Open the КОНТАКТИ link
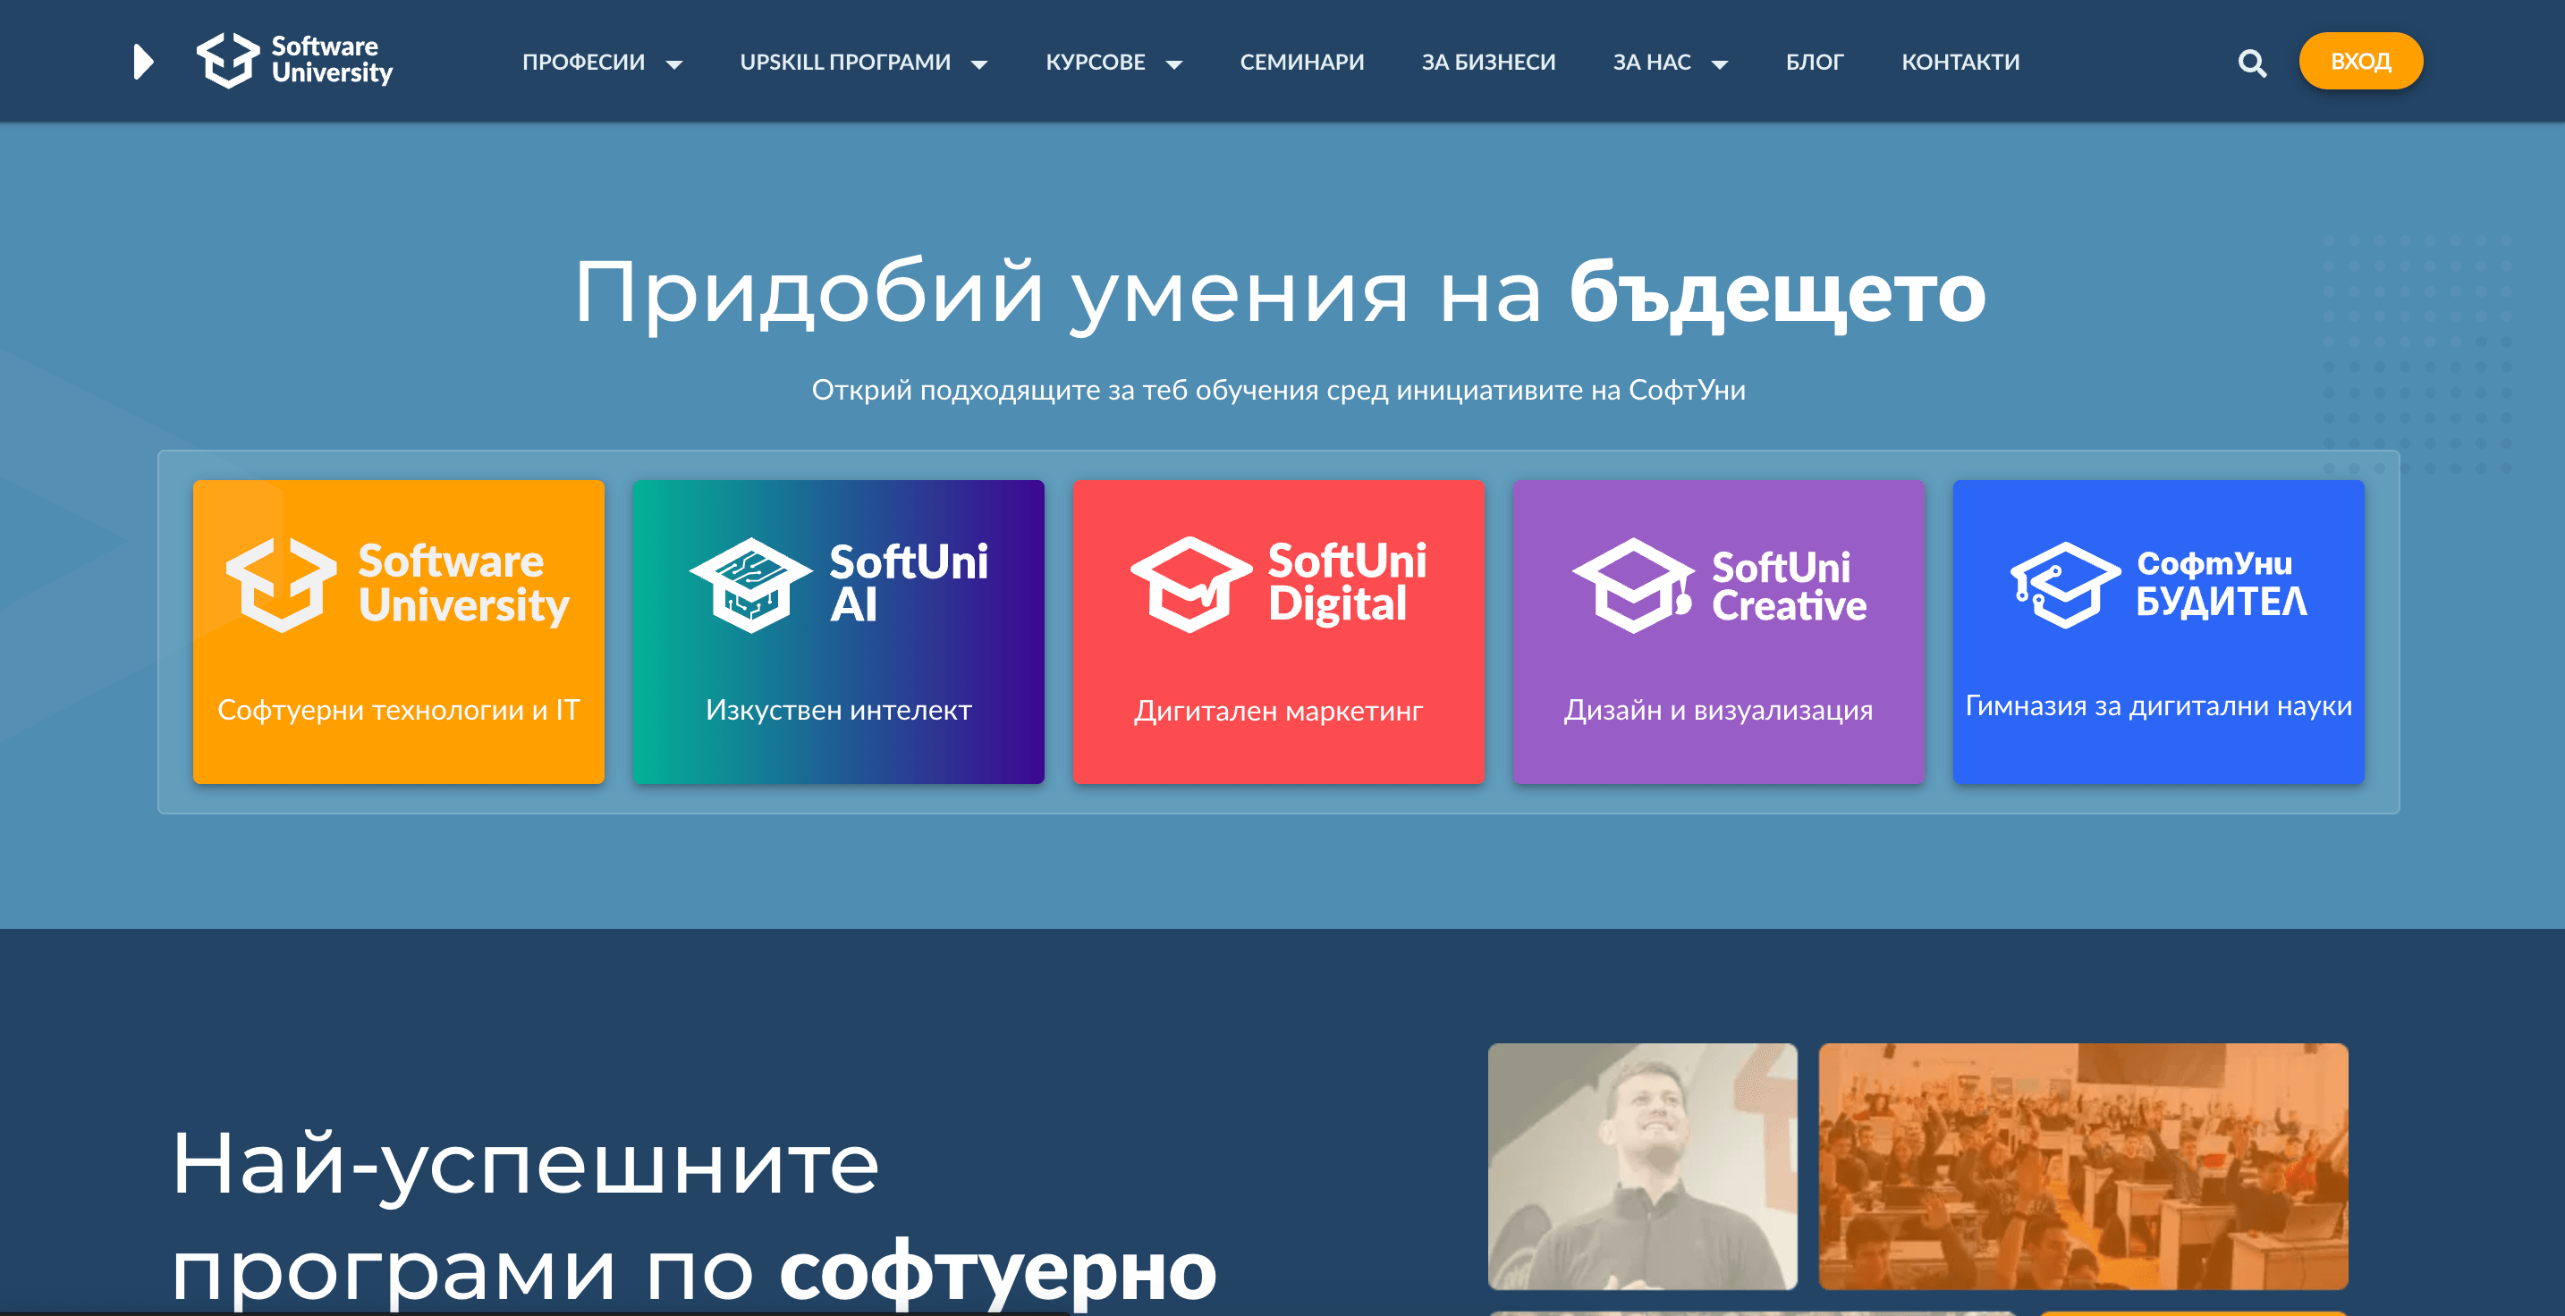The width and height of the screenshot is (2565, 1316). tap(1960, 62)
